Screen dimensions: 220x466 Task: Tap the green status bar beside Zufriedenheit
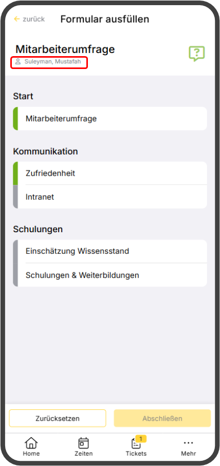click(x=15, y=173)
